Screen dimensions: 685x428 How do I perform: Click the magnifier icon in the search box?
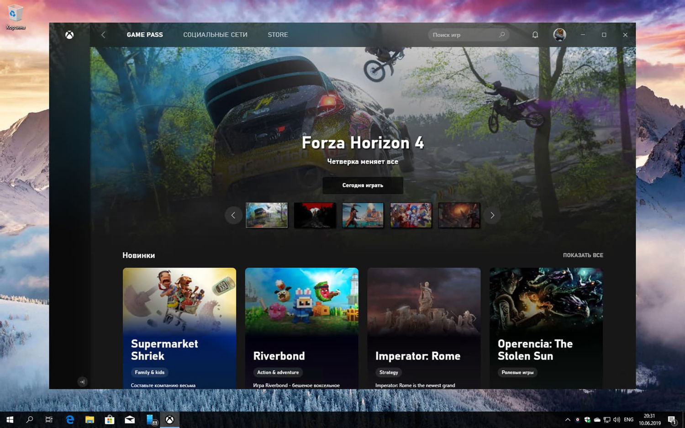click(501, 35)
